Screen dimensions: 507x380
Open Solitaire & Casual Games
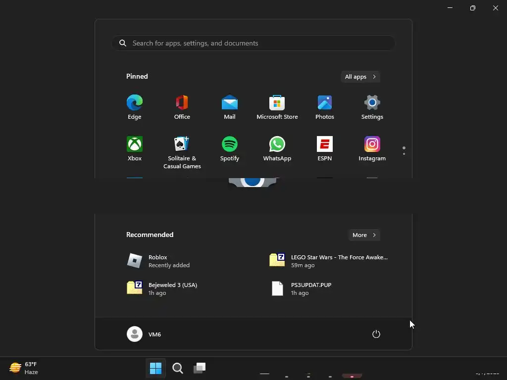pyautogui.click(x=182, y=152)
